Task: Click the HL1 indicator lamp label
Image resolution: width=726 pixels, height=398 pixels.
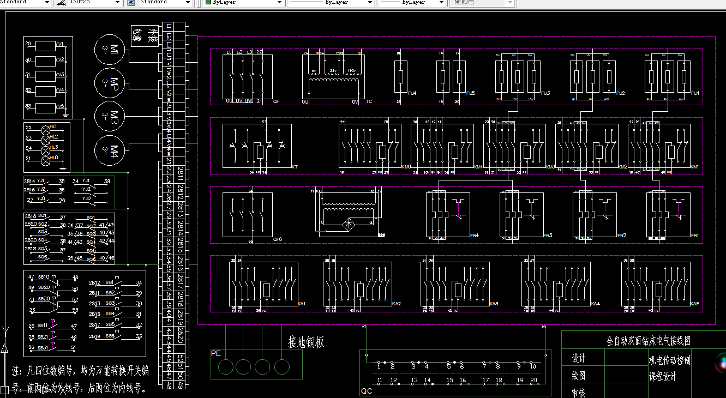Action: pyautogui.click(x=53, y=126)
